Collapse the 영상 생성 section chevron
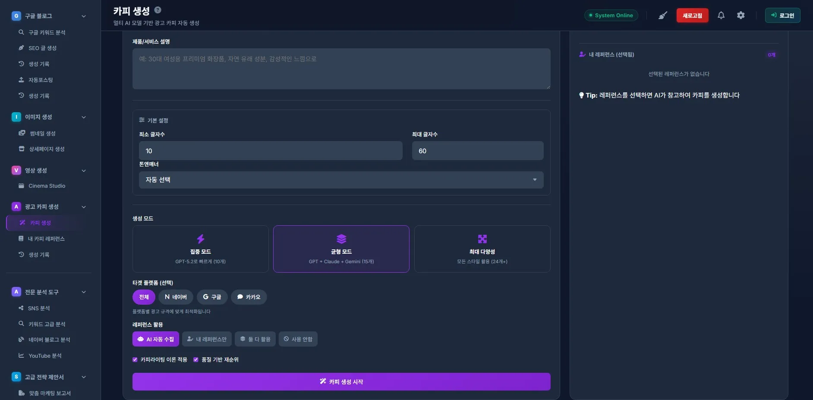The width and height of the screenshot is (813, 400). 84,171
